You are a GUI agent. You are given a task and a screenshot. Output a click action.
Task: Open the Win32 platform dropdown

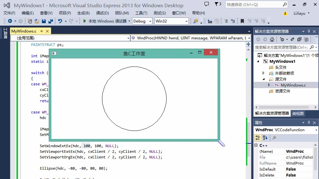(186, 21)
